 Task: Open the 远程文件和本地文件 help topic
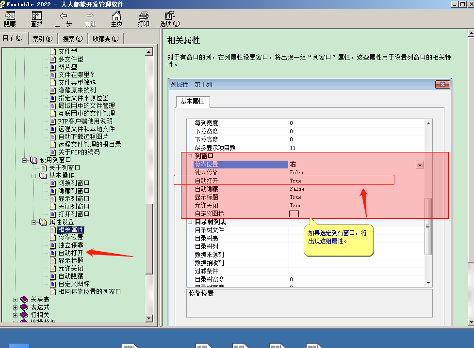pyautogui.click(x=86, y=129)
